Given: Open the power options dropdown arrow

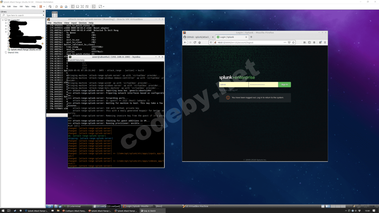Looking at the screenshot, I should [44, 6].
